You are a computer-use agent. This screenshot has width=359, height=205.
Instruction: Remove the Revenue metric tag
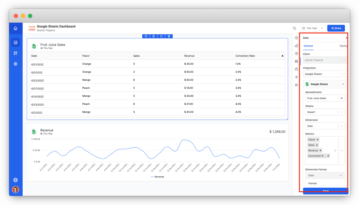click(320, 150)
